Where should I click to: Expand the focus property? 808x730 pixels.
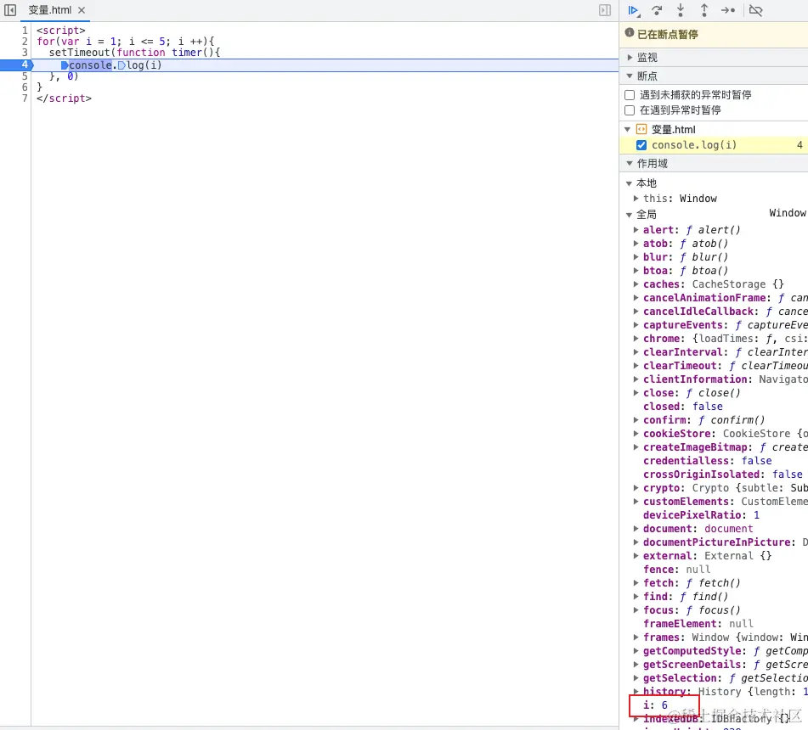[x=636, y=610]
